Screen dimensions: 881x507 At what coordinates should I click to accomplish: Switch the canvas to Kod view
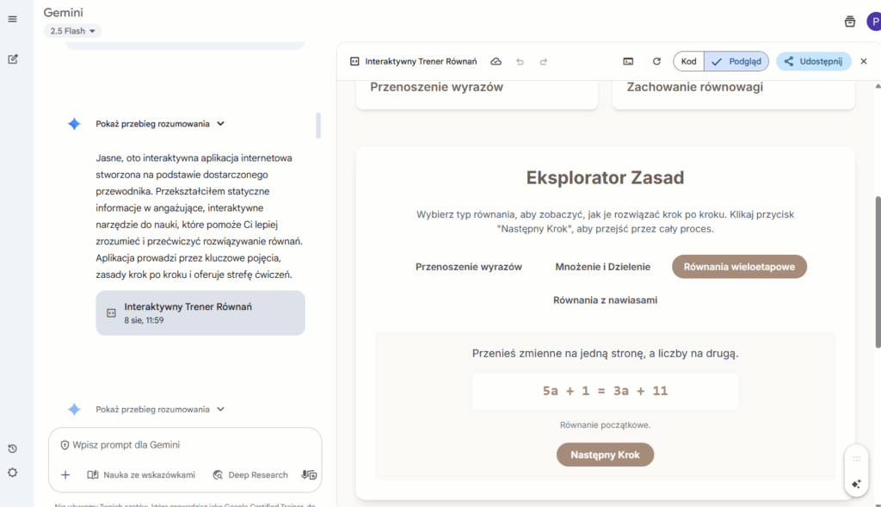(689, 62)
